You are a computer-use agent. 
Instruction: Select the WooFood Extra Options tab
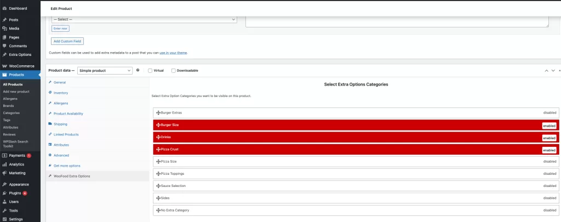[72, 176]
